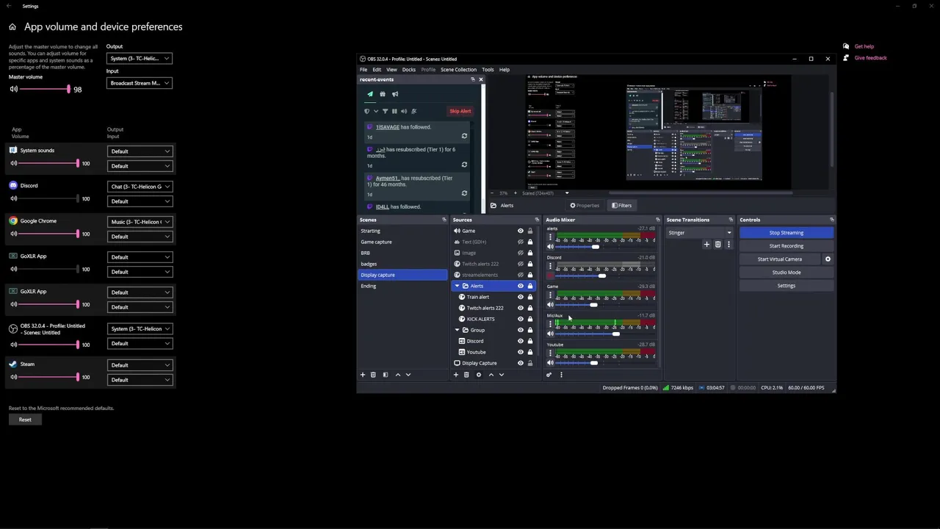Image resolution: width=940 pixels, height=529 pixels.
Task: Unlock the Discord source
Action: point(530,341)
